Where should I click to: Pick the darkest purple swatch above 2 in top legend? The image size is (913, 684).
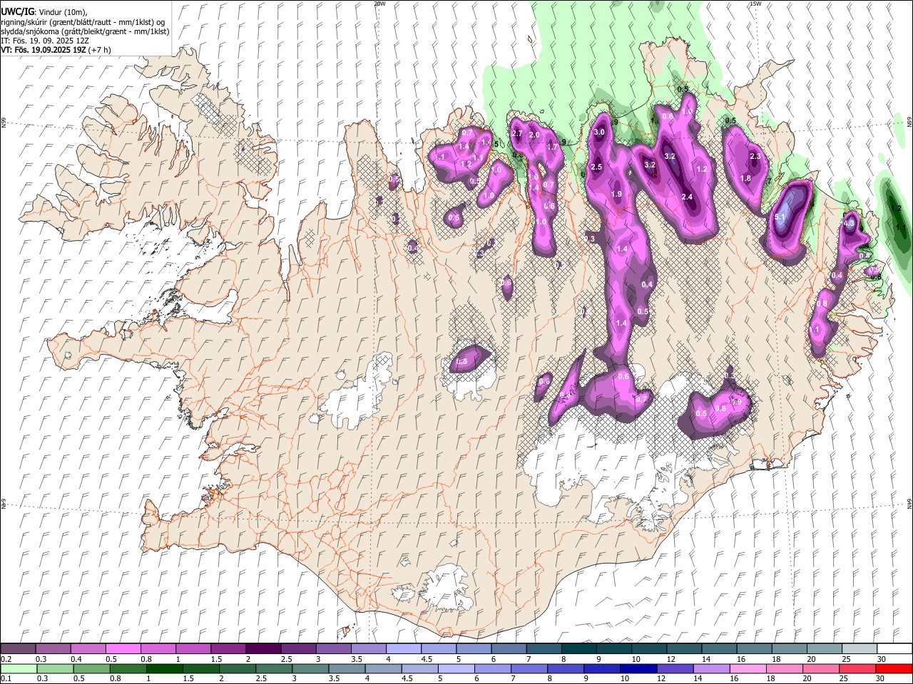(263, 648)
